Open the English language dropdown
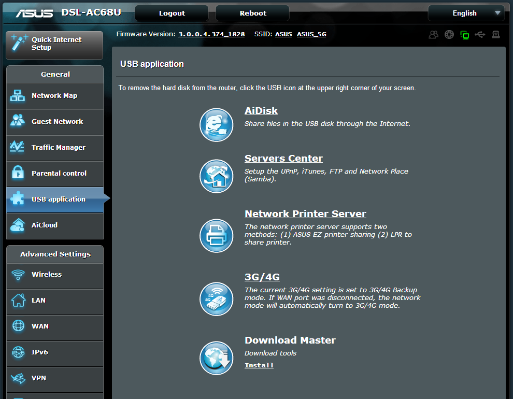The height and width of the screenshot is (399, 513). (466, 13)
